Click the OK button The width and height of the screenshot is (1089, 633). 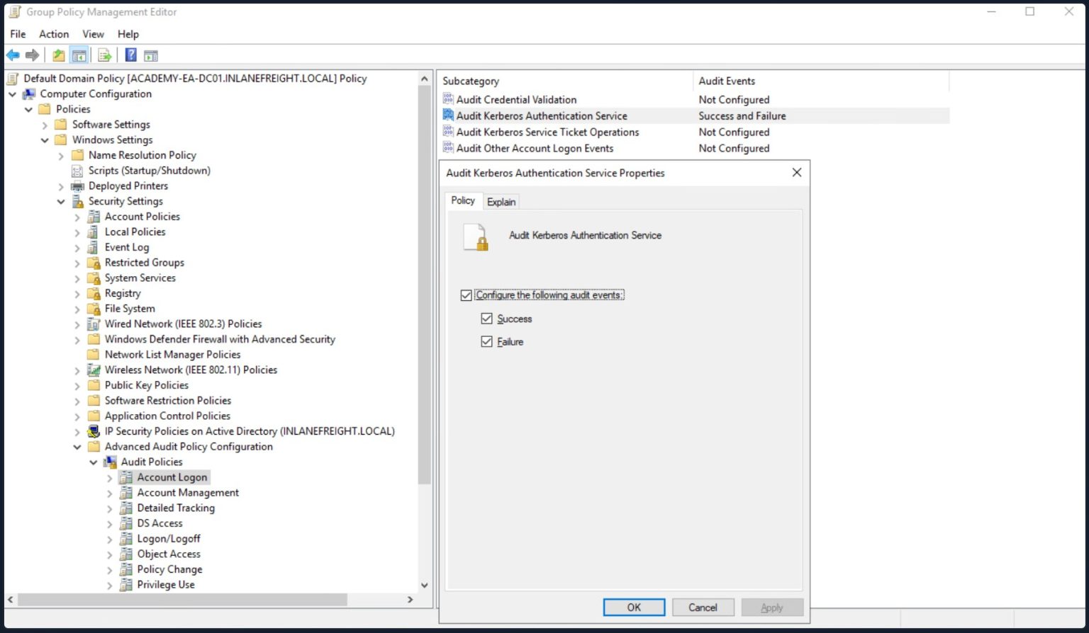coord(633,608)
